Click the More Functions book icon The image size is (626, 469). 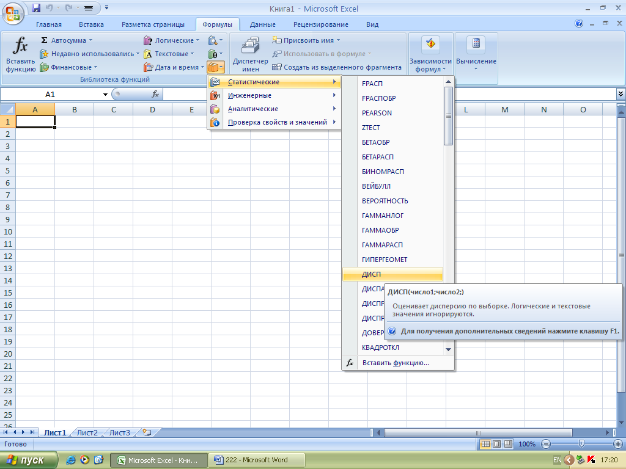point(216,67)
